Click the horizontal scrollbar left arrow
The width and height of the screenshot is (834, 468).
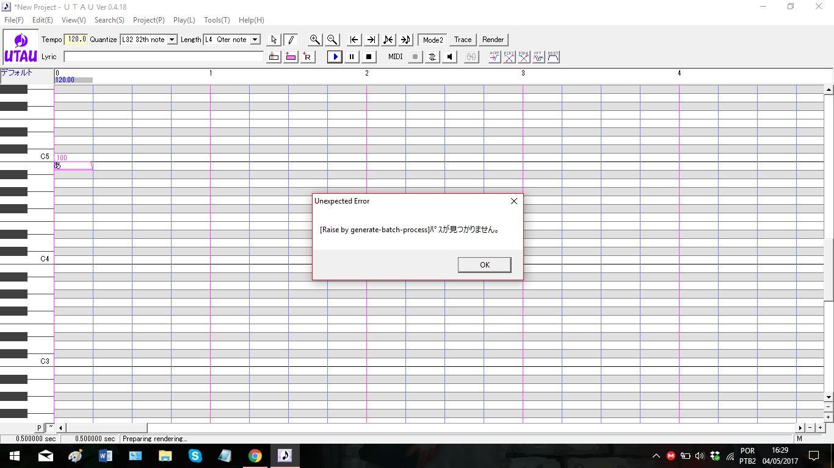[x=61, y=428]
